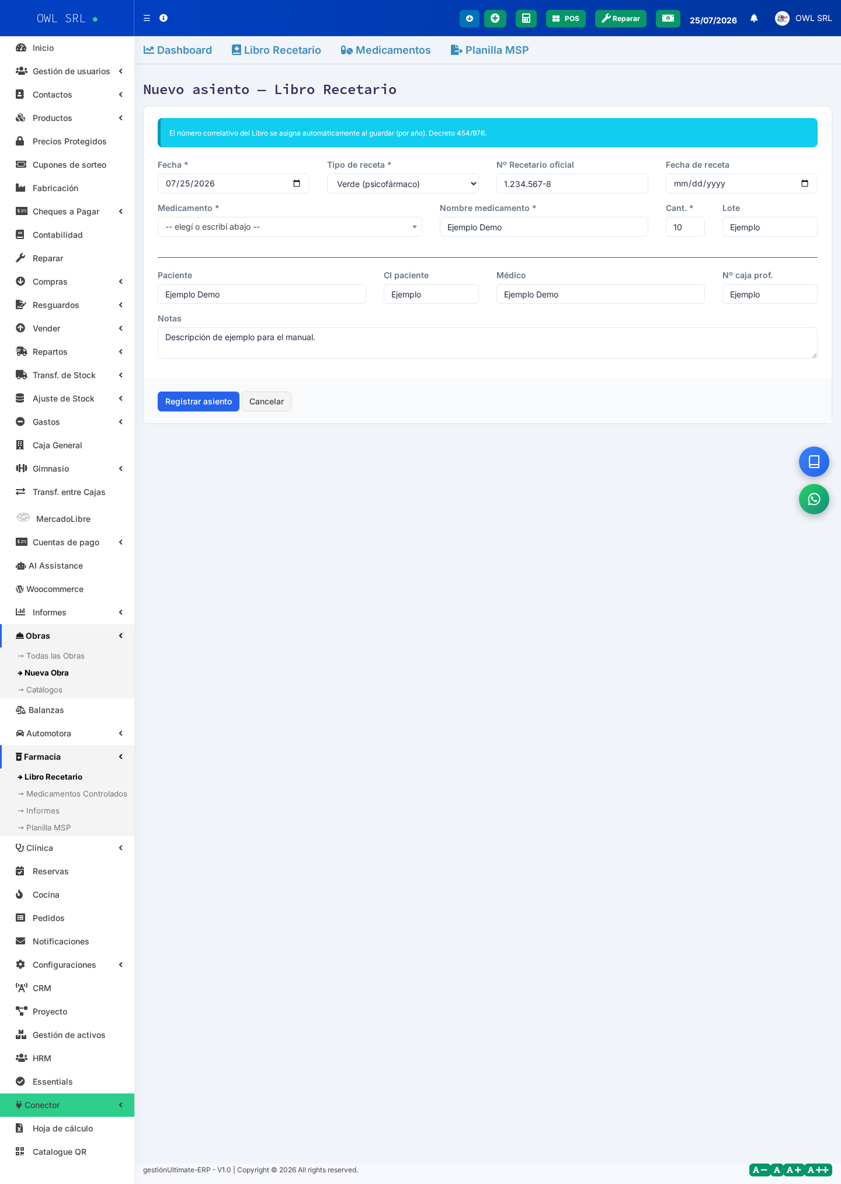
Task: Click the Nº Recetario oficial field
Action: 572,184
